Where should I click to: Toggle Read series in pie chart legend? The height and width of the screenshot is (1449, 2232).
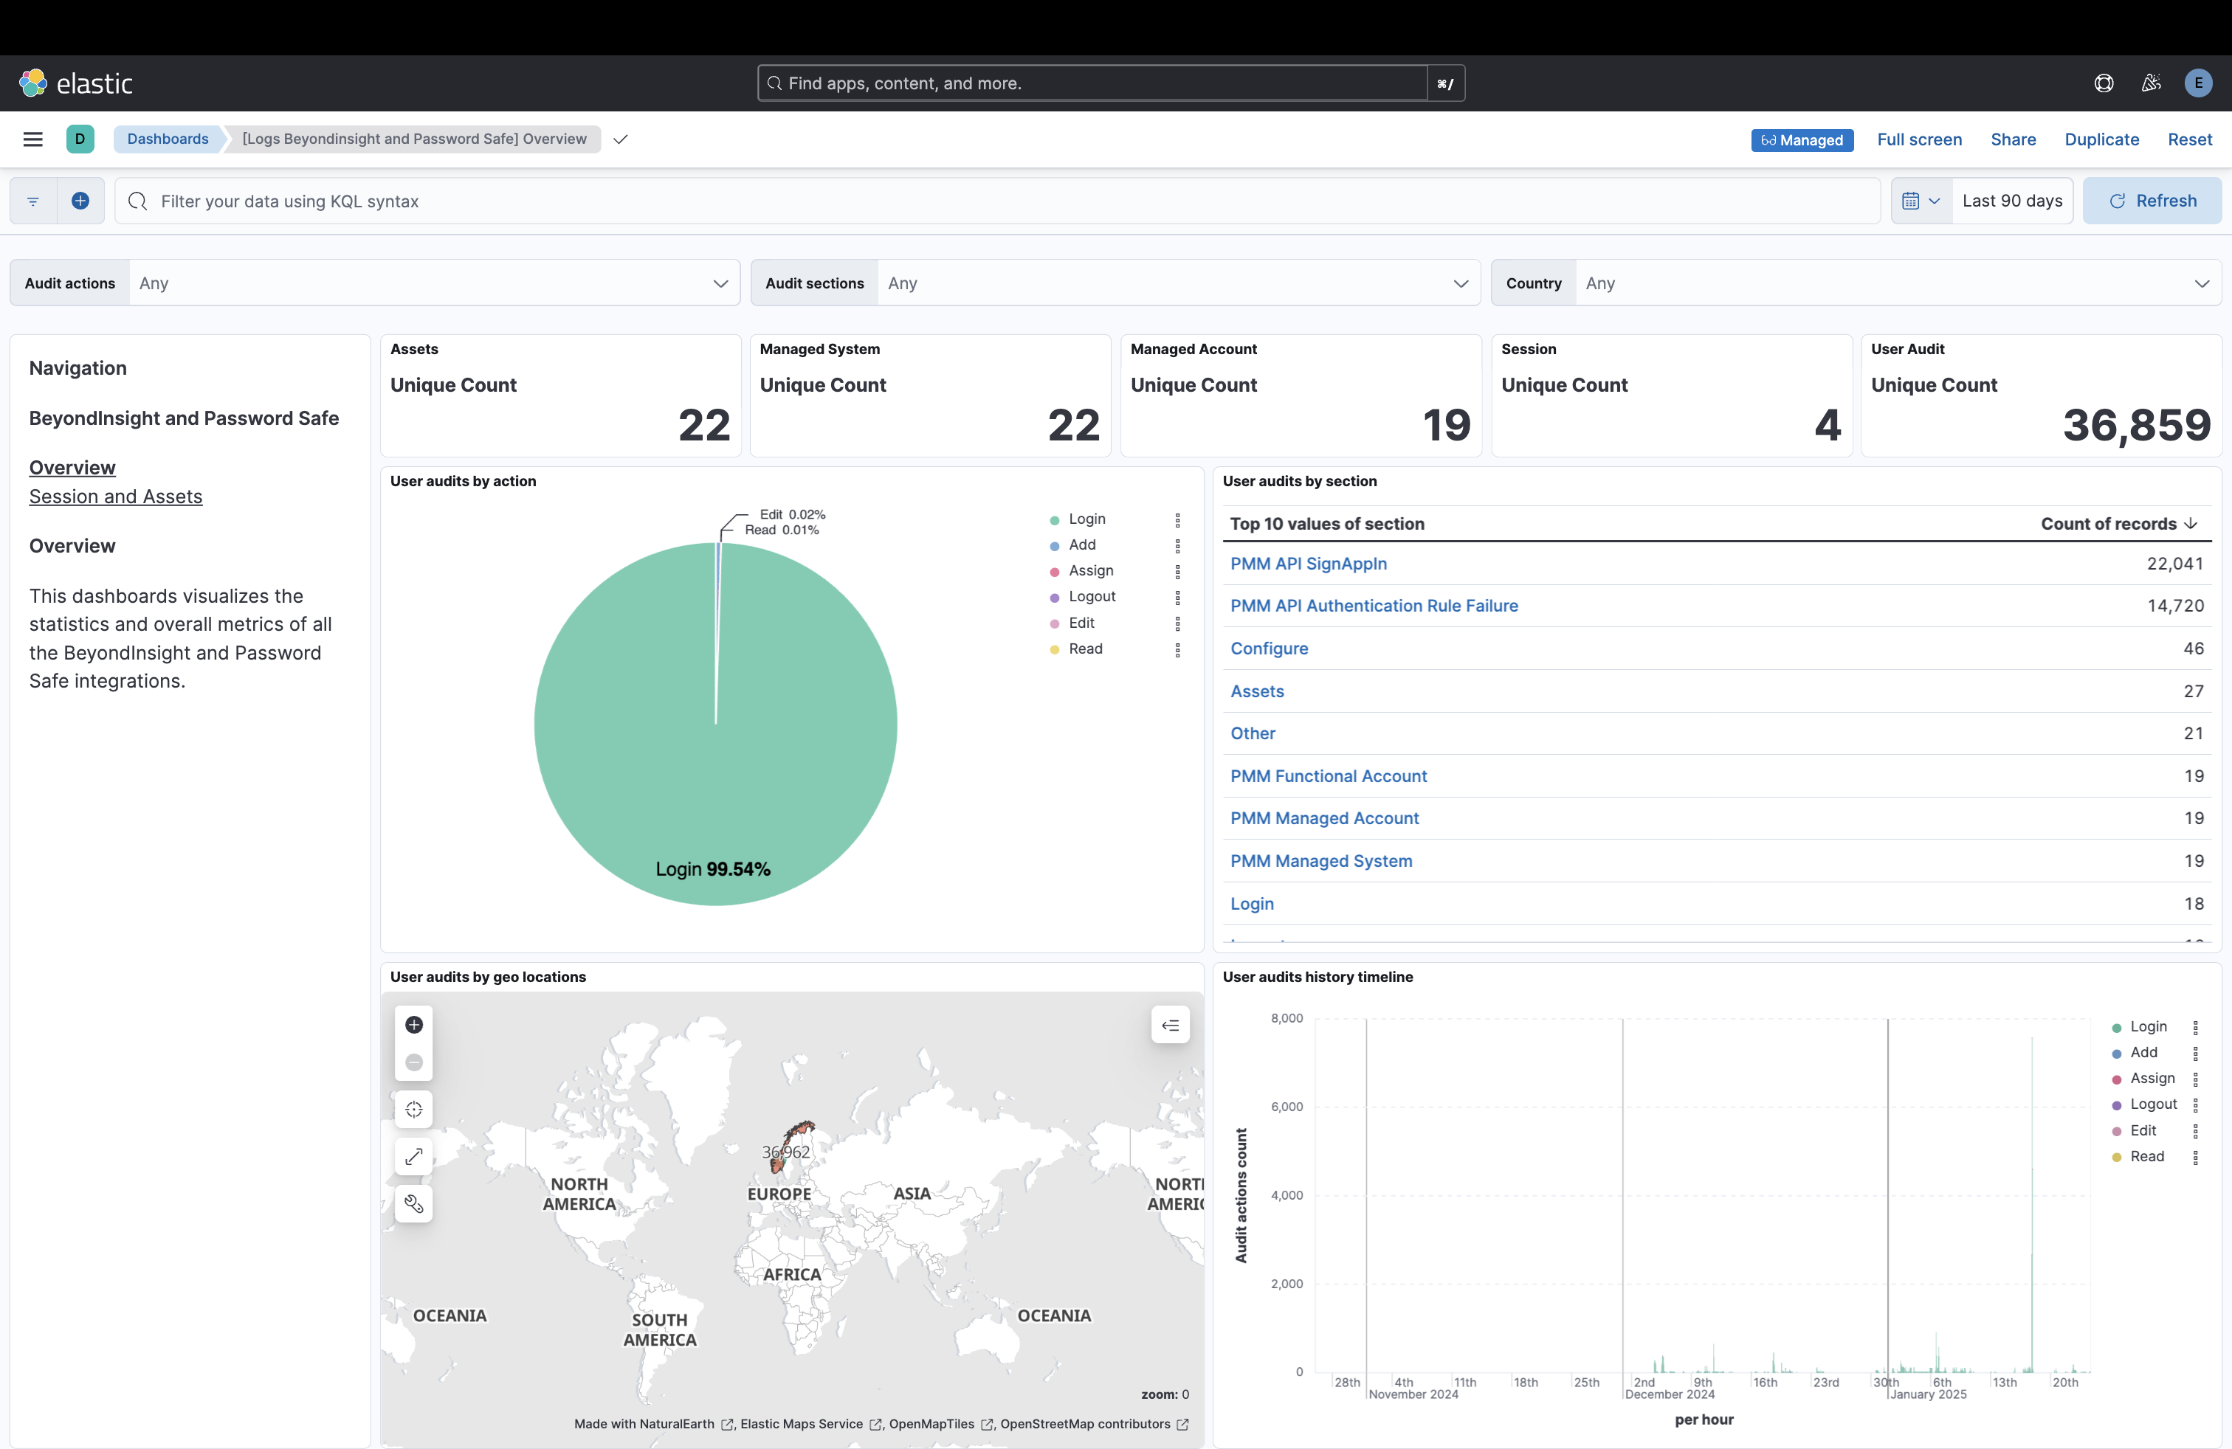[1085, 649]
